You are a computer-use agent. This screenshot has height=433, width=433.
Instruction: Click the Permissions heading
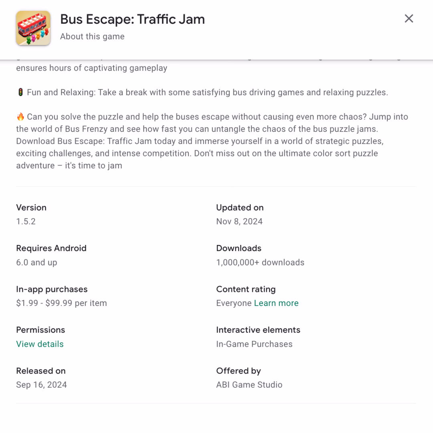coord(40,330)
